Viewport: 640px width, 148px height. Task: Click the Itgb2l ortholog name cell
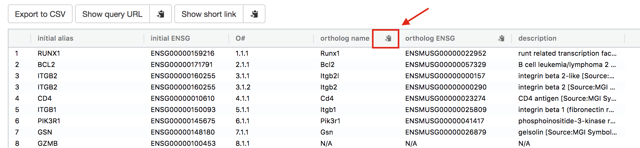pos(330,76)
